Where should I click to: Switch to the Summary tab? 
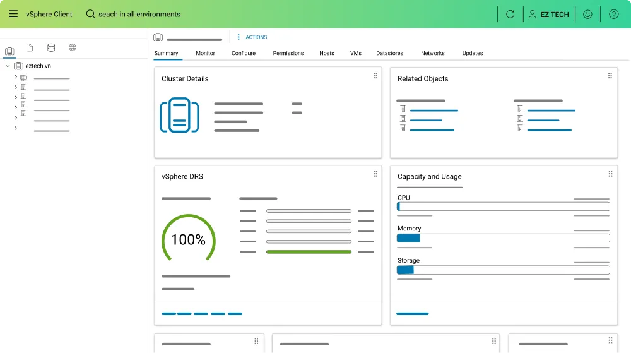click(166, 53)
